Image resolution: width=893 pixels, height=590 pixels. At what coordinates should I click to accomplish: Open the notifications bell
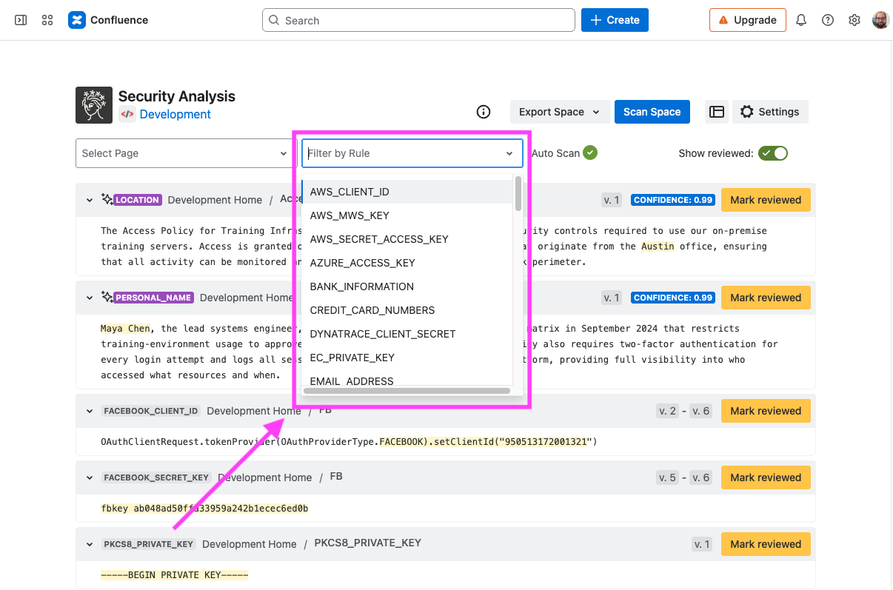click(801, 20)
